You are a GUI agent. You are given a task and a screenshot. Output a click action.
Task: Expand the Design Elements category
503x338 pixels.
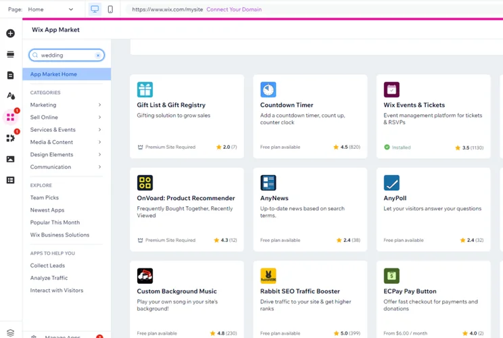point(66,155)
